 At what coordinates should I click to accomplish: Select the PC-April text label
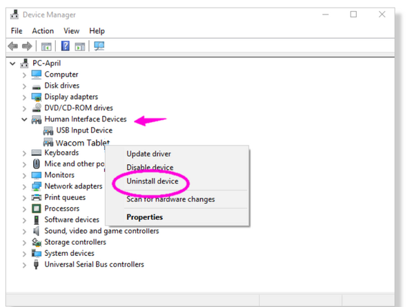click(x=46, y=63)
